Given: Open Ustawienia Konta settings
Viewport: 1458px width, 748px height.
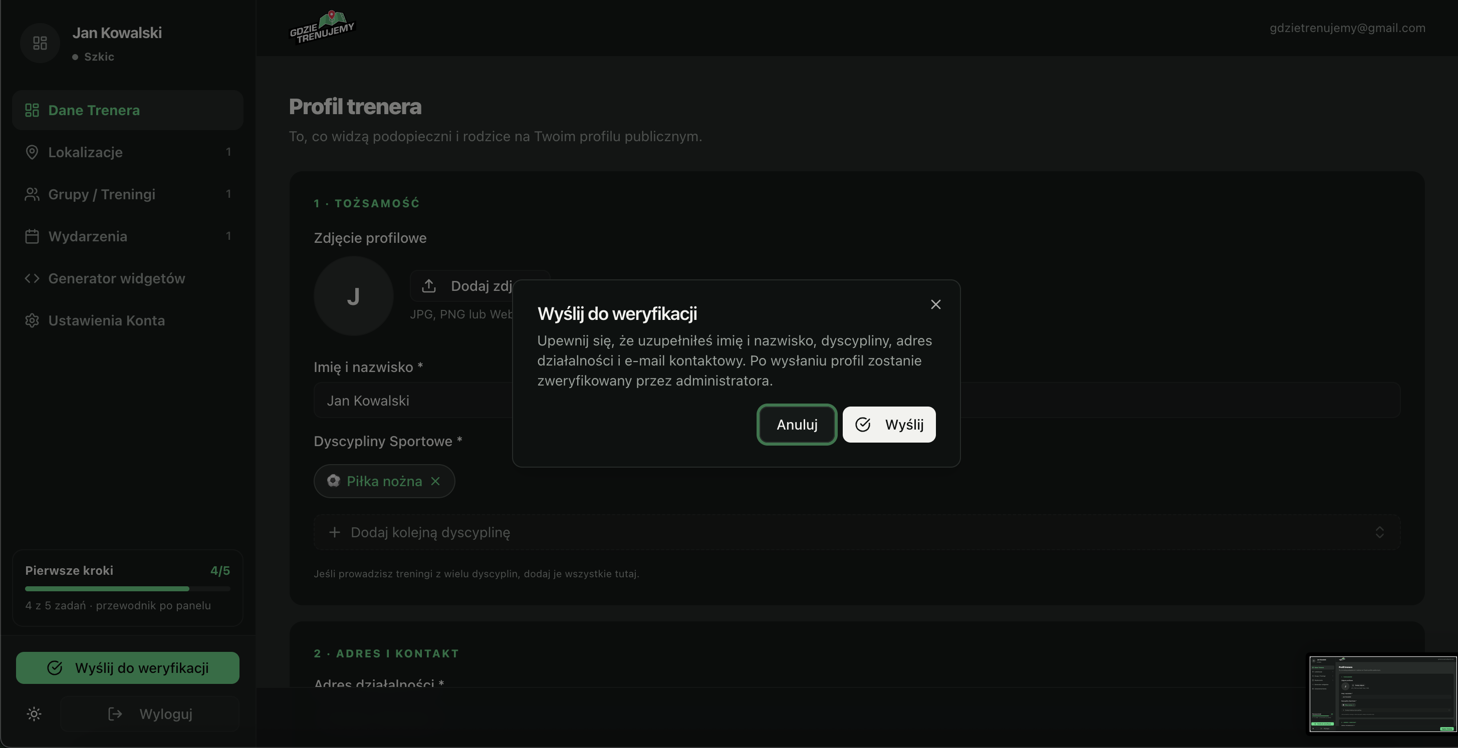Looking at the screenshot, I should 127,320.
